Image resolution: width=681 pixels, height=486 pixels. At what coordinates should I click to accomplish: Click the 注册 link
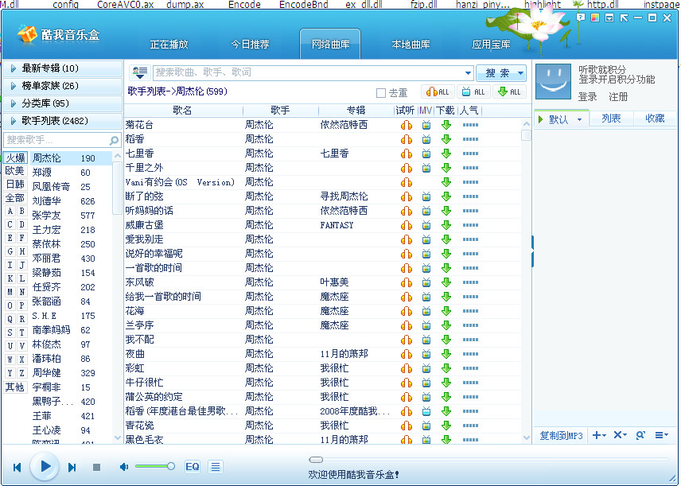pos(618,97)
